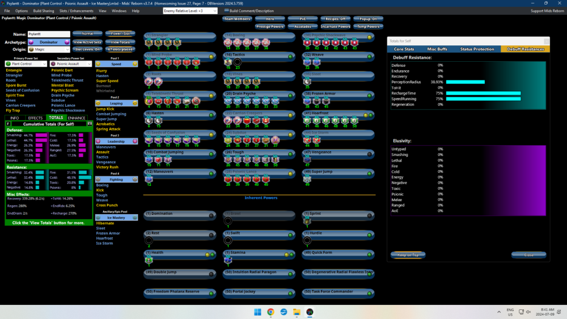Click the empty enhancement slot under Brawl

228,221
